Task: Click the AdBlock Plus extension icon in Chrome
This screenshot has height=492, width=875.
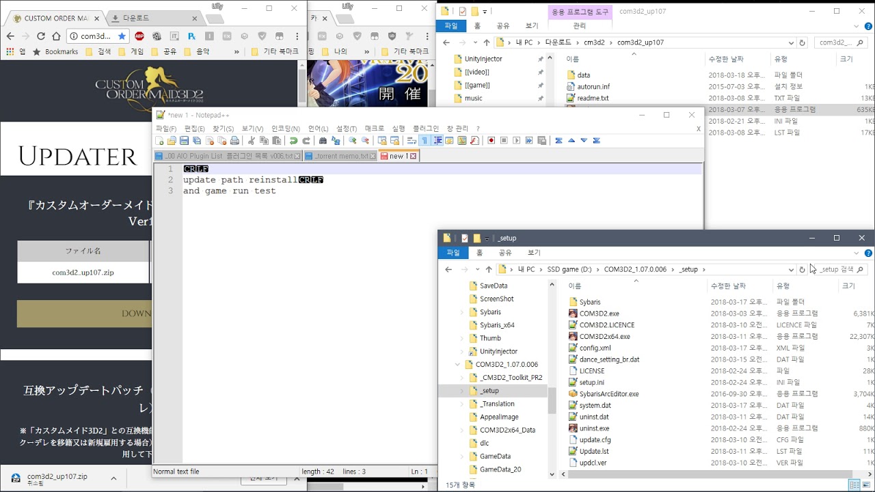Action: [x=139, y=36]
